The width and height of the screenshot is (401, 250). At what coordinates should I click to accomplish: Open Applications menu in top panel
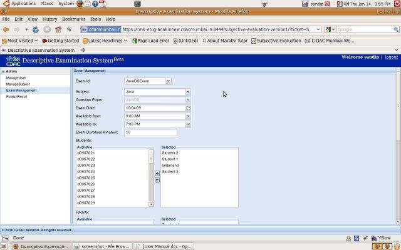click(23, 4)
